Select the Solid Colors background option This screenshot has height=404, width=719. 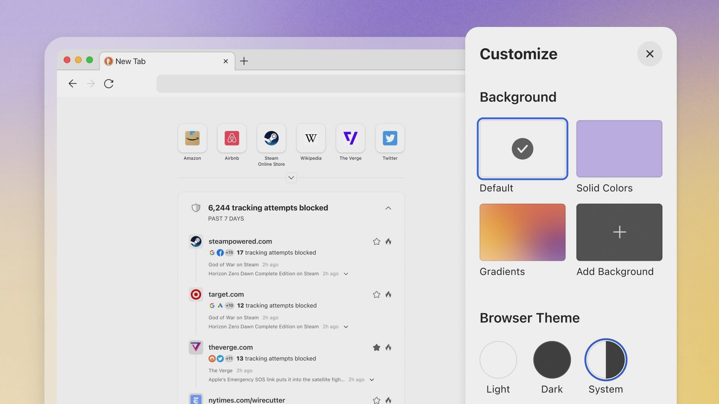(619, 148)
